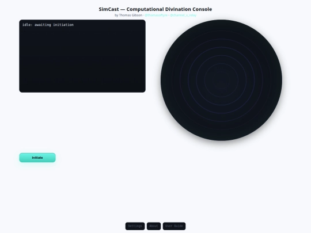This screenshot has width=311, height=233.
Task: Follow the @thomasoftyre link
Action: pyautogui.click(x=156, y=15)
